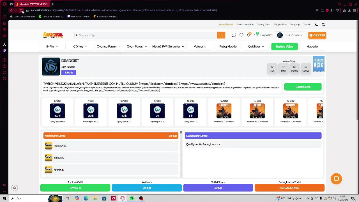
Task: Click the Valorant Vp search field
Action: click(x=145, y=35)
